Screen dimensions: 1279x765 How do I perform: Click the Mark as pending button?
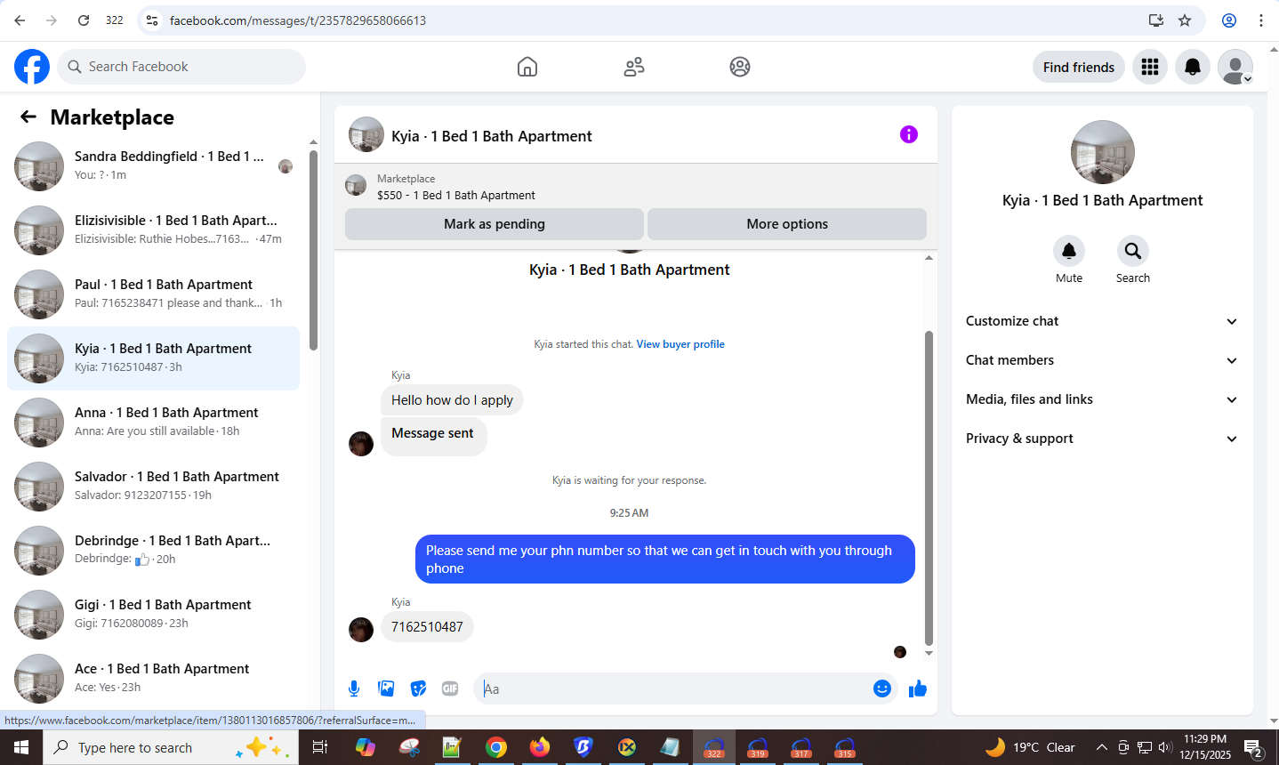495,224
